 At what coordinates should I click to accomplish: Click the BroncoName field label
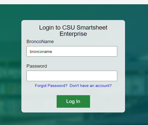(x=40, y=41)
